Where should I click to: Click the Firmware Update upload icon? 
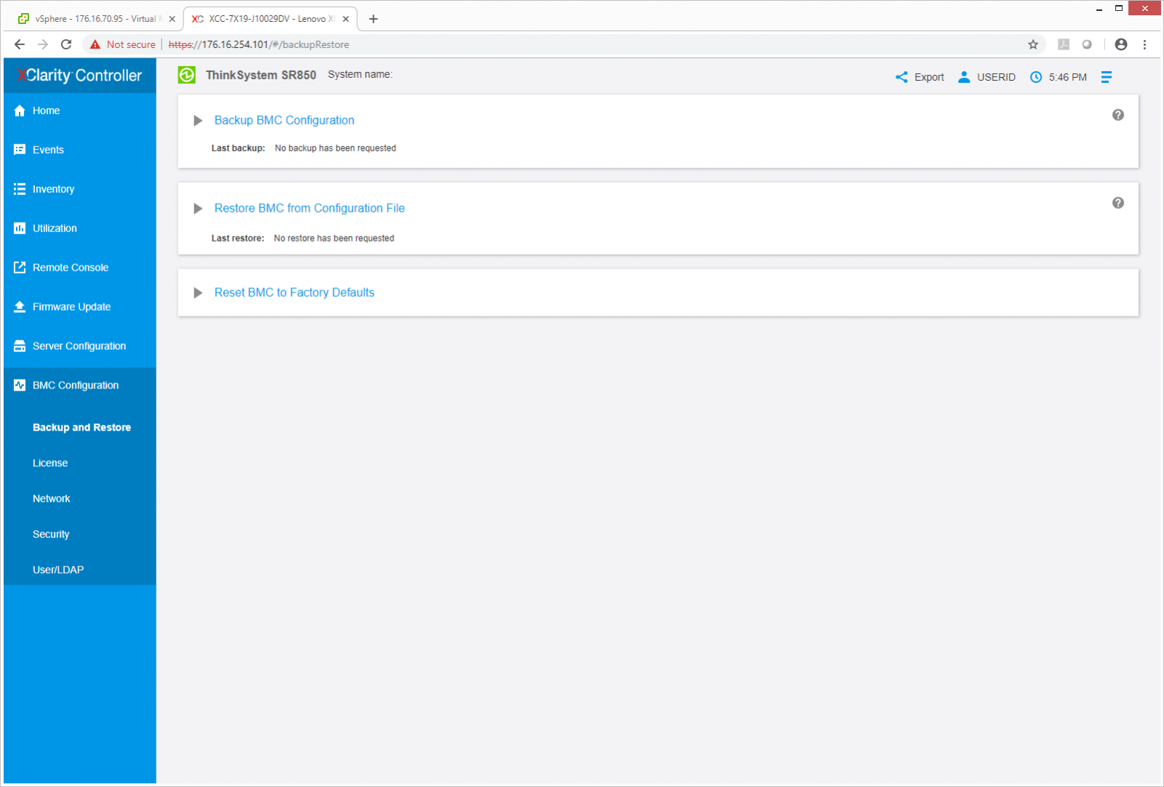coord(20,307)
